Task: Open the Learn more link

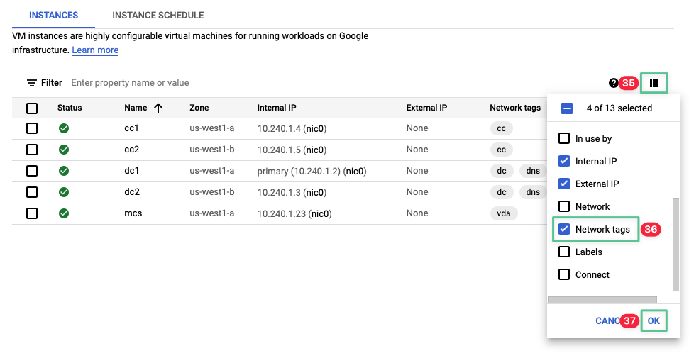Action: [95, 50]
